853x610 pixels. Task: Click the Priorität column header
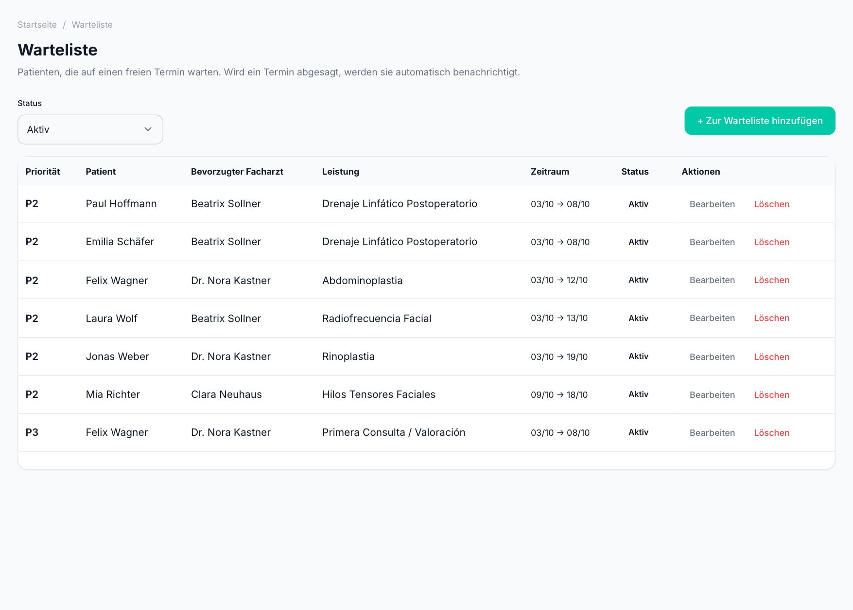point(43,172)
